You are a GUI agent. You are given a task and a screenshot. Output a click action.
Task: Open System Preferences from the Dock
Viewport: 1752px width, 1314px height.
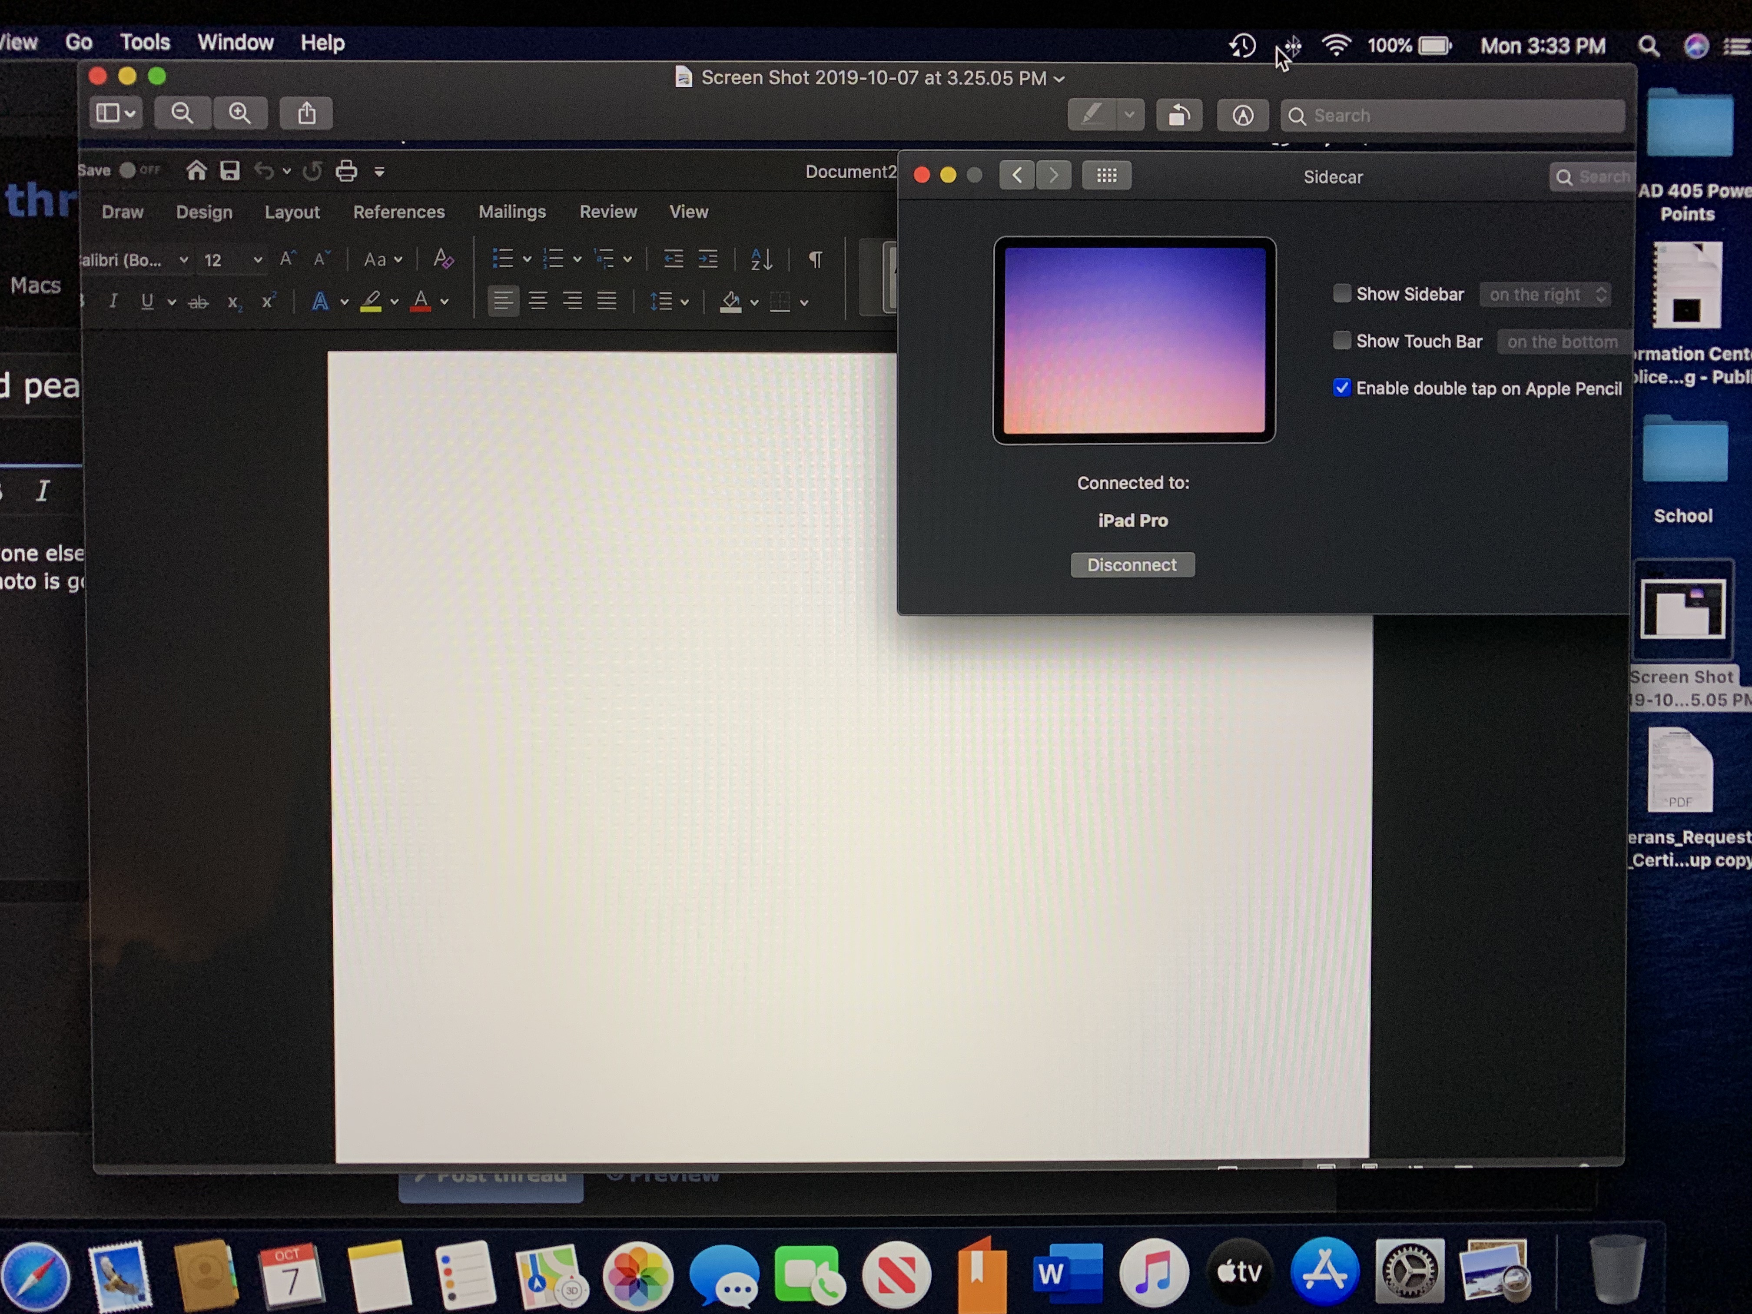pos(1409,1271)
